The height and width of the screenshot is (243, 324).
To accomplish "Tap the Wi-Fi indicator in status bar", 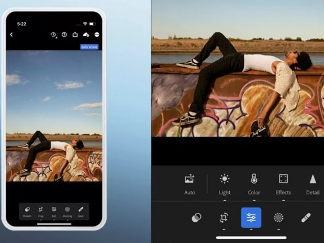I will (x=85, y=24).
